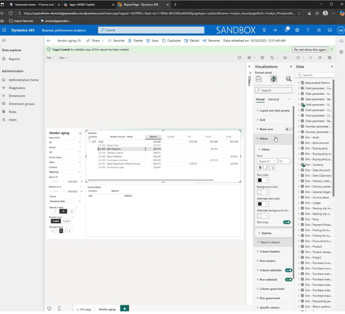This screenshot has width=345, height=314.
Task: Open the Format visual paintbrush pane
Action: 273,79
